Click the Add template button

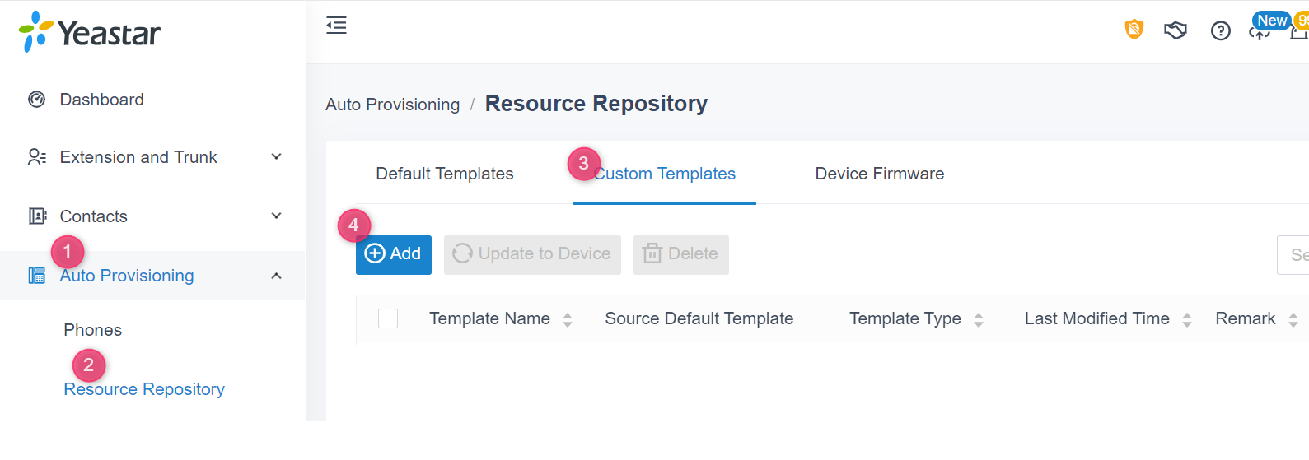(394, 253)
